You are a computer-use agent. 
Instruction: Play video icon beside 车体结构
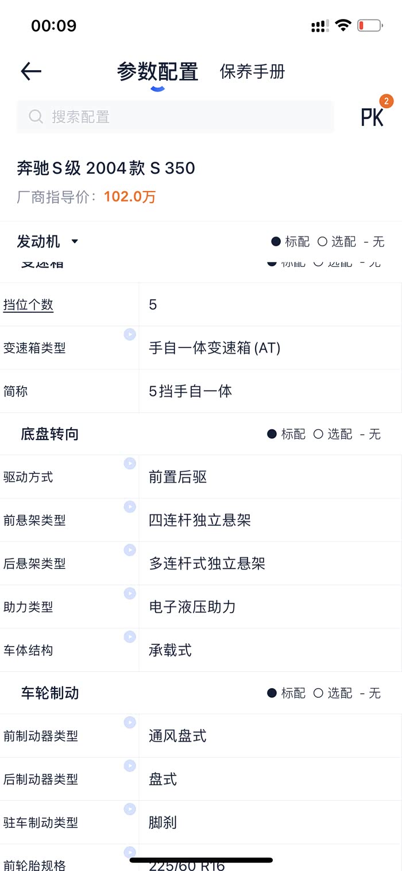130,636
